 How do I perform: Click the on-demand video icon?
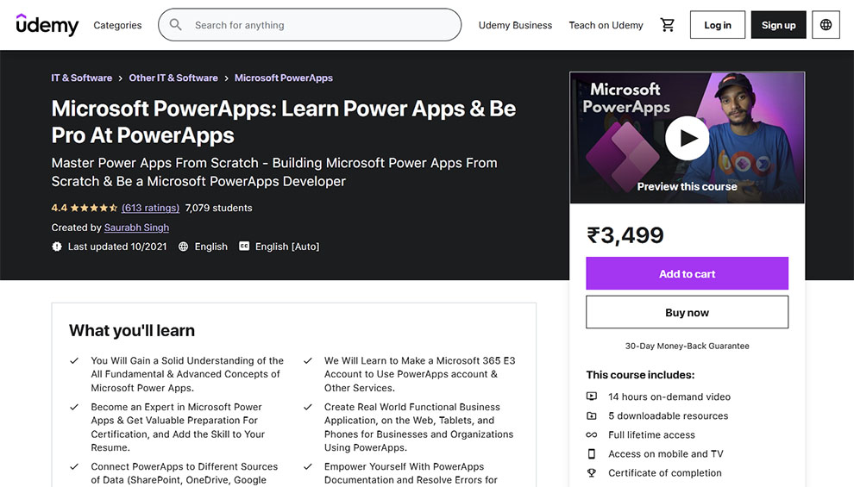[x=592, y=396]
